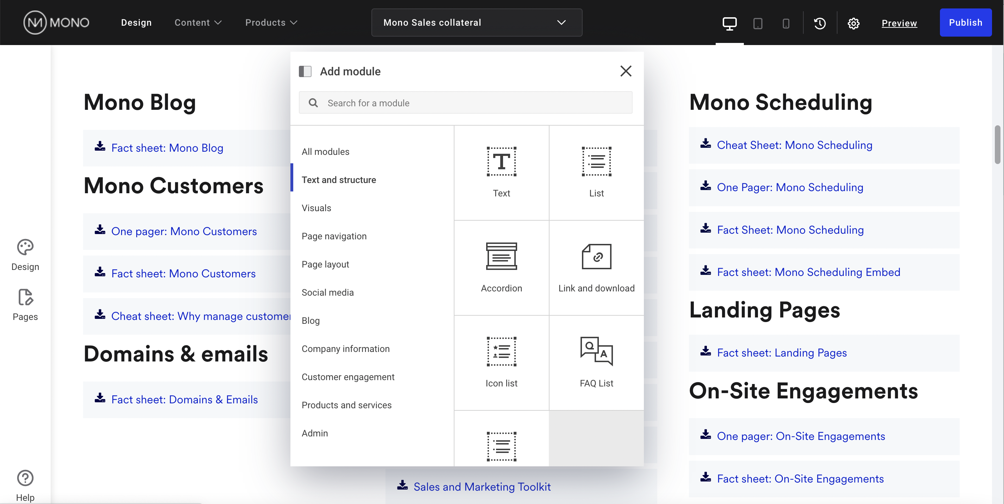Select Company information category
This screenshot has width=1004, height=504.
(x=345, y=348)
